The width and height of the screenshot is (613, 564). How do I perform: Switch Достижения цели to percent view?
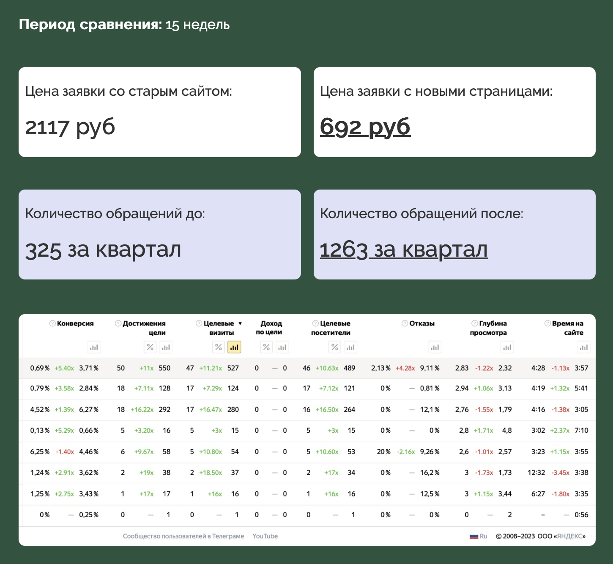[150, 347]
